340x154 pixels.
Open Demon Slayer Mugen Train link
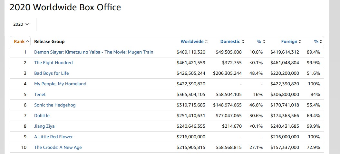pyautogui.click(x=93, y=52)
